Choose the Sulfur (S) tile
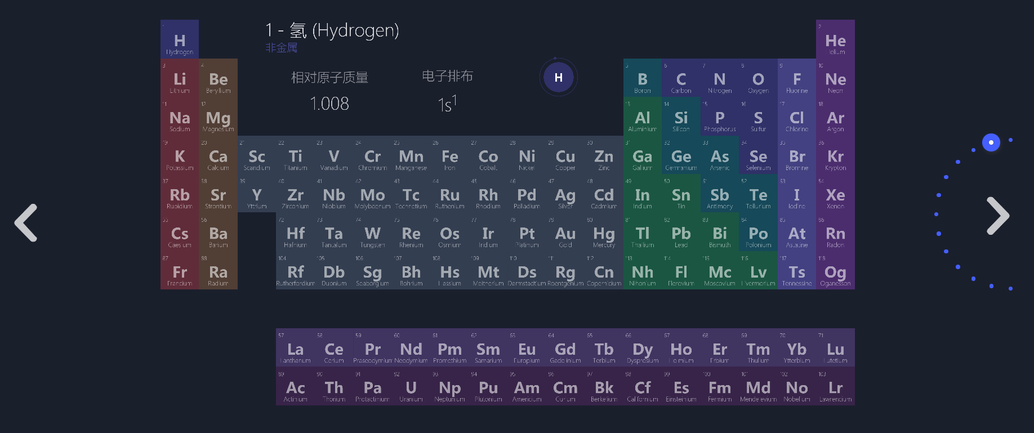Screen dimensions: 1034x433 pos(759,117)
